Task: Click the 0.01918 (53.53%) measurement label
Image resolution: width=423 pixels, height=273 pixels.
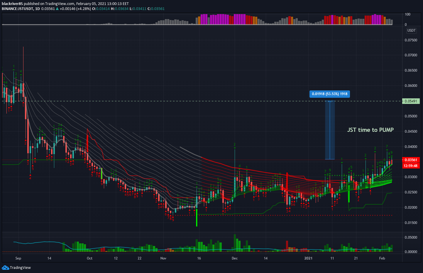Action: [329, 94]
